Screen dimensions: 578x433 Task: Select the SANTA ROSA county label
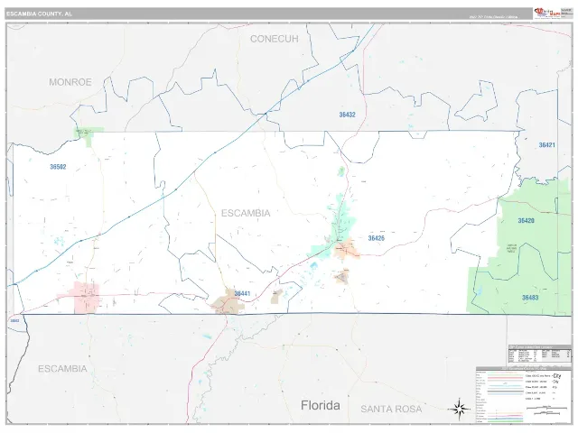coord(391,409)
